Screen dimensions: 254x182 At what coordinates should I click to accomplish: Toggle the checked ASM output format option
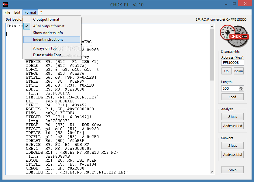(52, 26)
